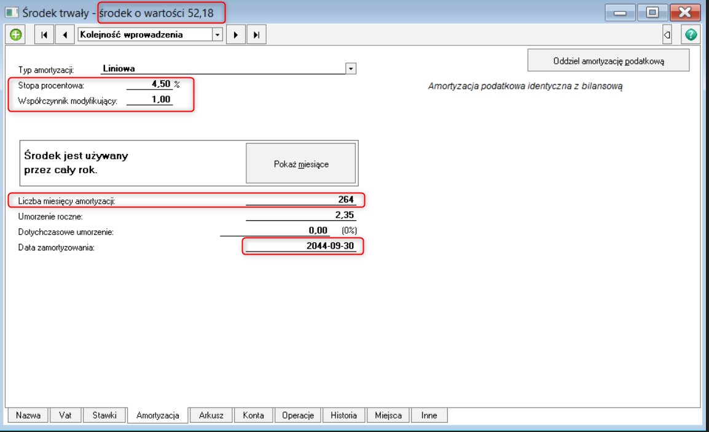This screenshot has height=432, width=709.
Task: Open the Miejsca tab
Action: [388, 415]
